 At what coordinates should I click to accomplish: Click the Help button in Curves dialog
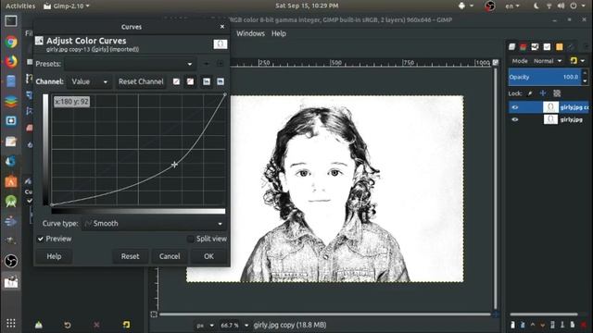[x=54, y=256]
